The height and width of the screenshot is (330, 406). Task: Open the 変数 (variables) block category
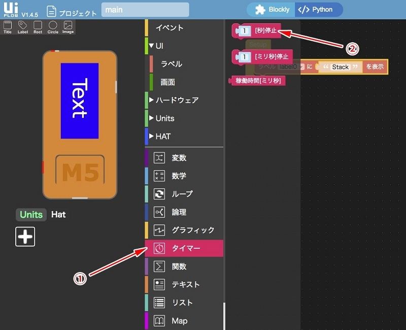[x=179, y=158]
